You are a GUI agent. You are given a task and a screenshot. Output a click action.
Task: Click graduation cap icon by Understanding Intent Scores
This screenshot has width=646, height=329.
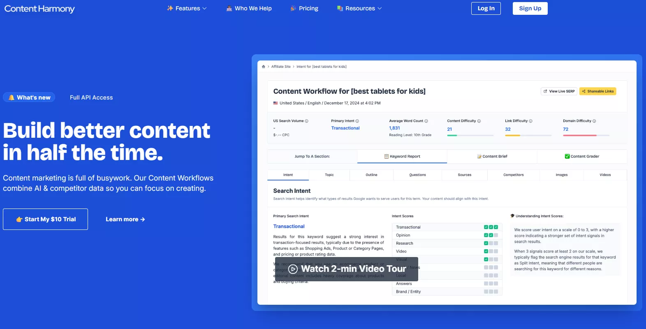pos(512,216)
